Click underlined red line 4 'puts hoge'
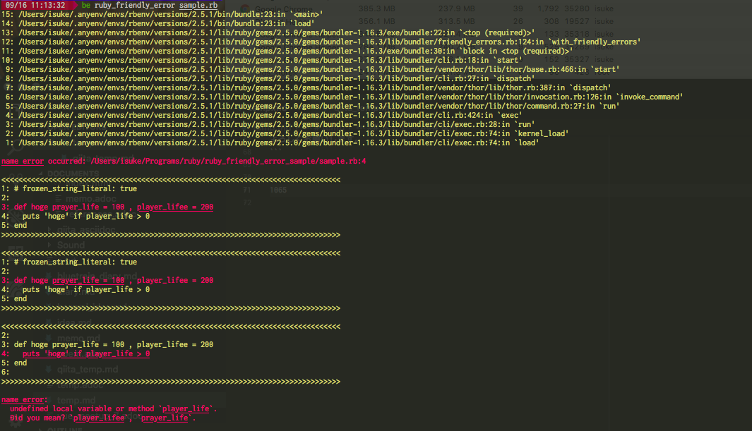 [86, 353]
